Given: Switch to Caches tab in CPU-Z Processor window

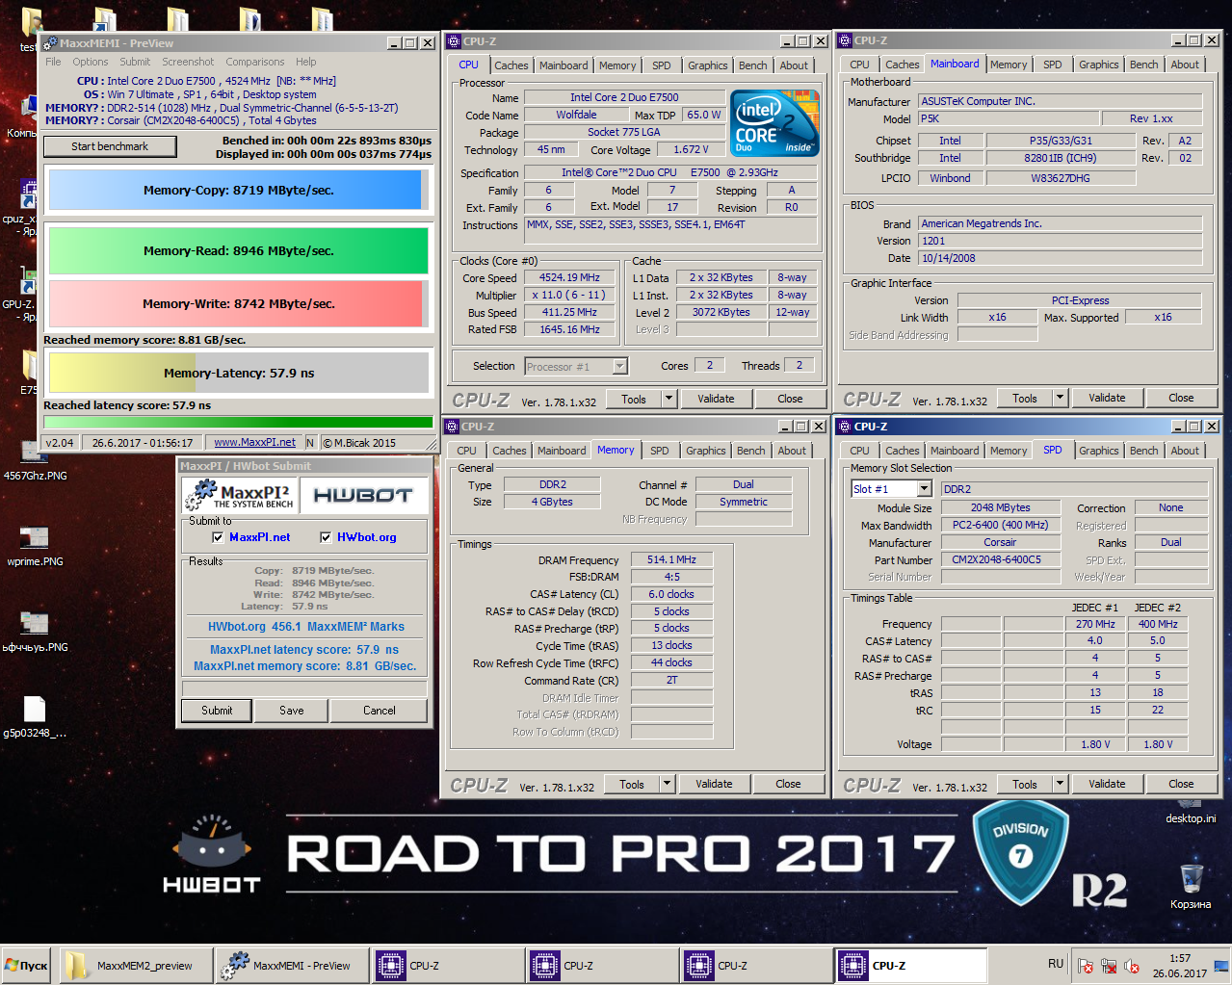Looking at the screenshot, I should 511,65.
